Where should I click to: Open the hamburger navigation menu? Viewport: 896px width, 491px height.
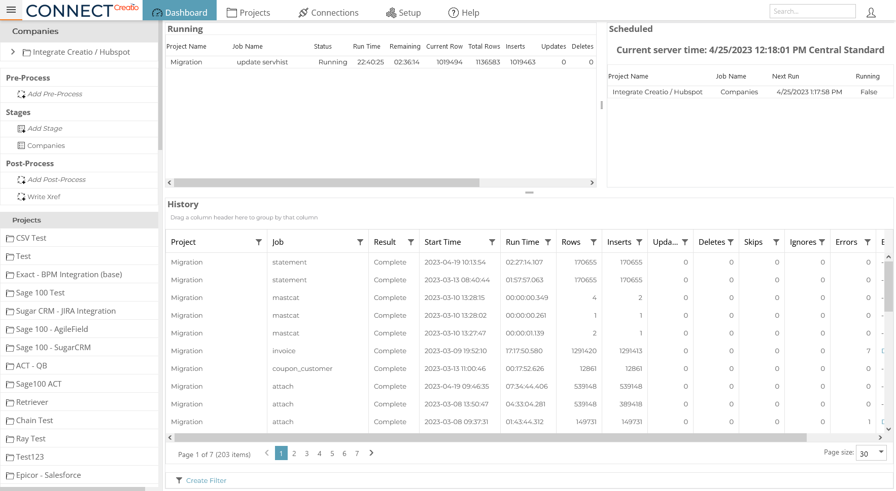[x=11, y=10]
